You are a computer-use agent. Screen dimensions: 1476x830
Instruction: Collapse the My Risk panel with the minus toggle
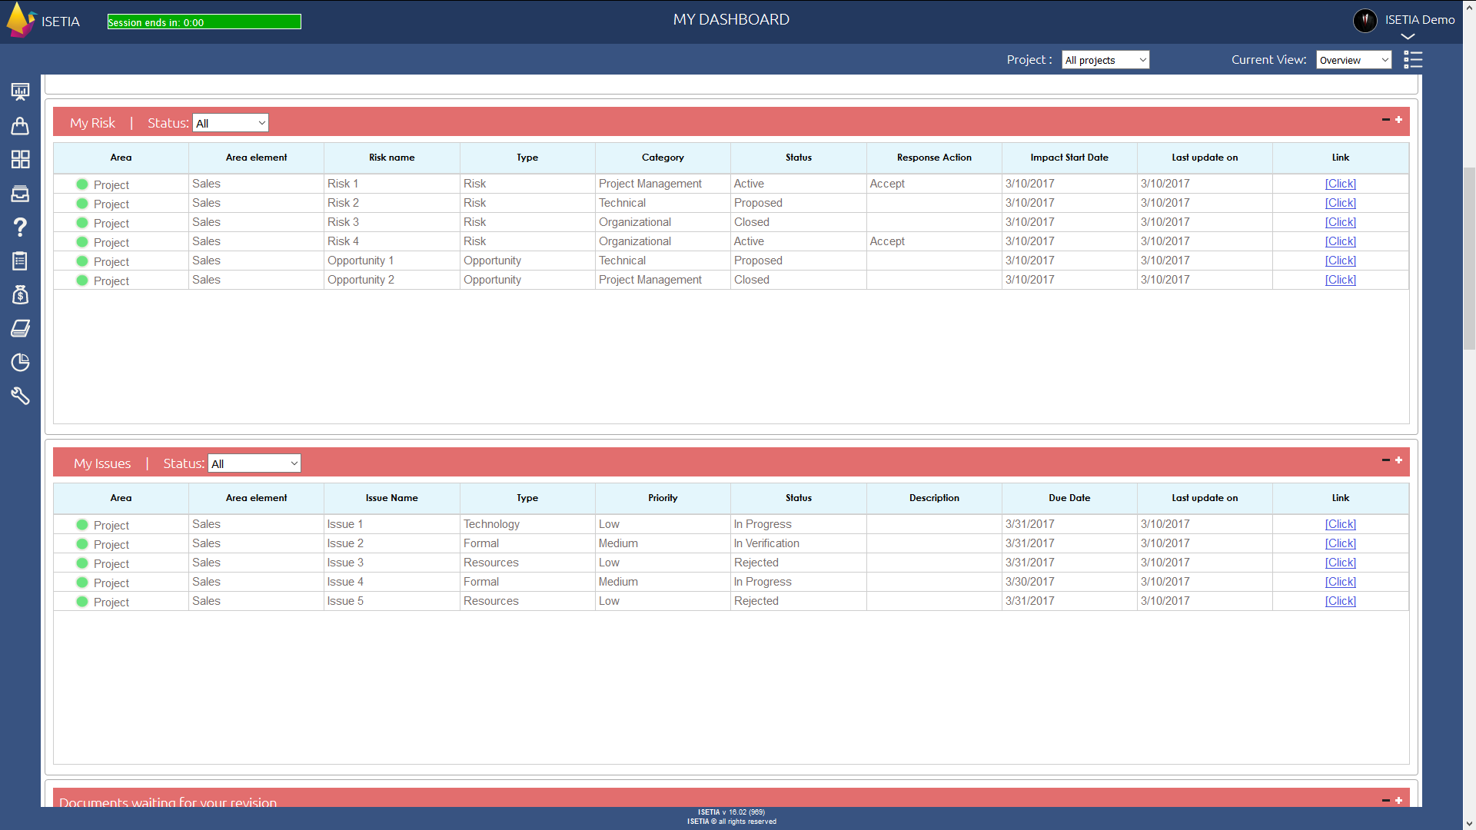[x=1385, y=120]
